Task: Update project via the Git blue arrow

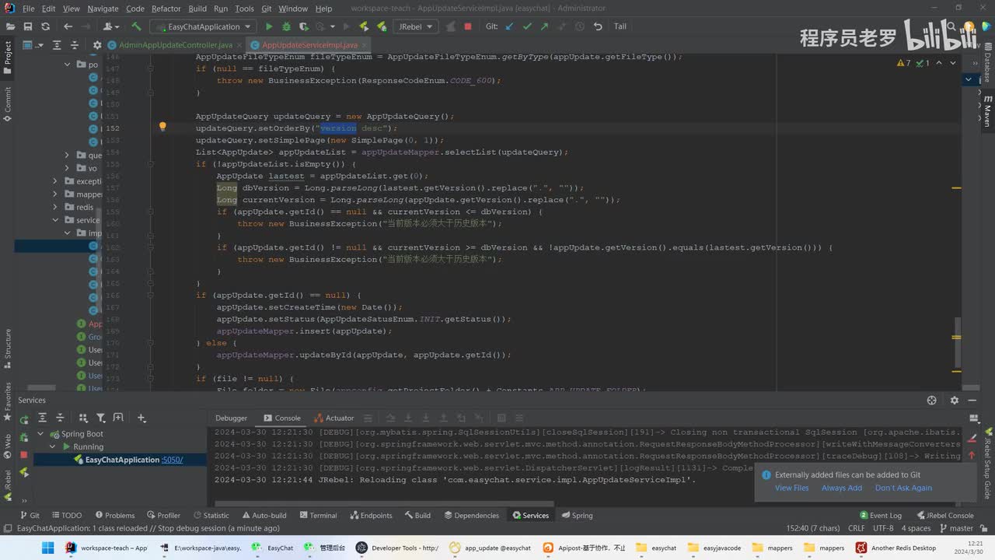Action: pyautogui.click(x=510, y=26)
